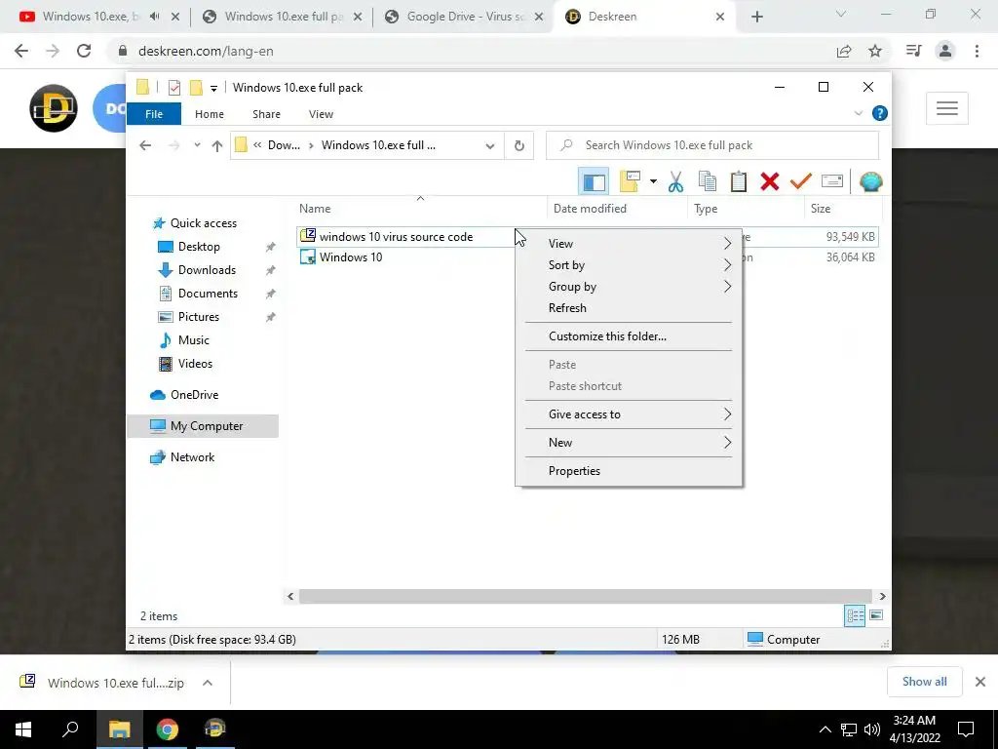Click the Rename icon in Explorer toolbar
Viewport: 998px width, 749px height.
832,182
